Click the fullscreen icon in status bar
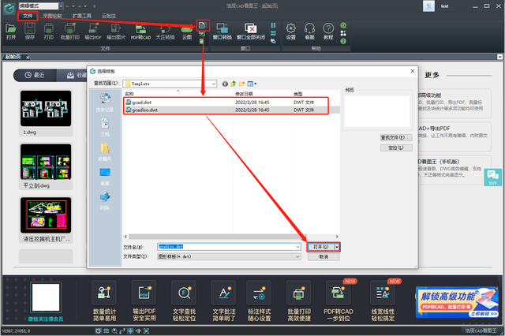The width and height of the screenshot is (505, 336). [146, 330]
